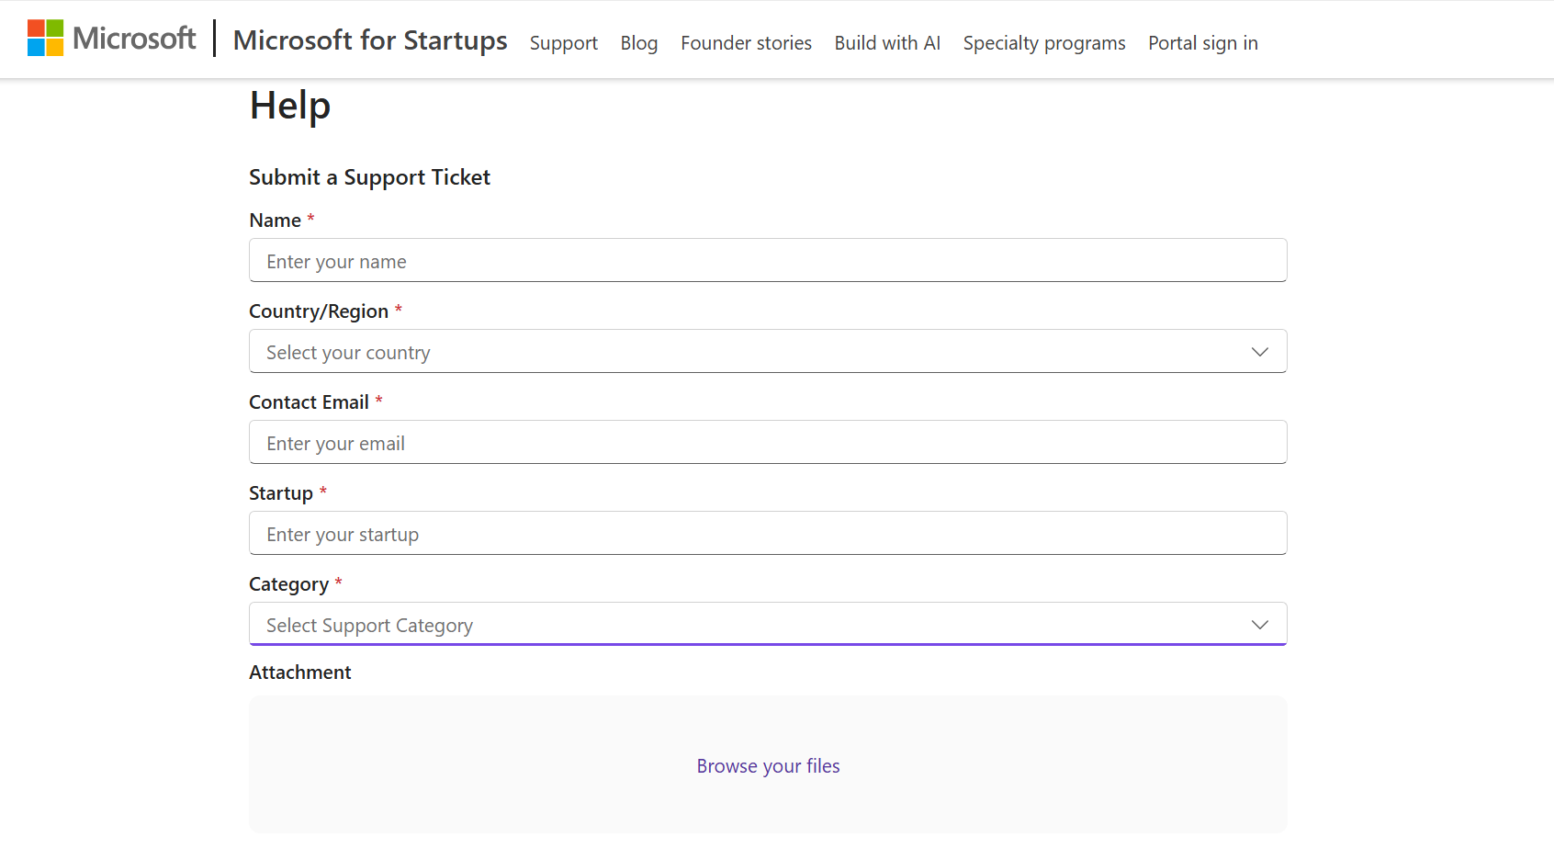The height and width of the screenshot is (848, 1554).
Task: Navigate to the Blog section
Action: click(x=638, y=42)
